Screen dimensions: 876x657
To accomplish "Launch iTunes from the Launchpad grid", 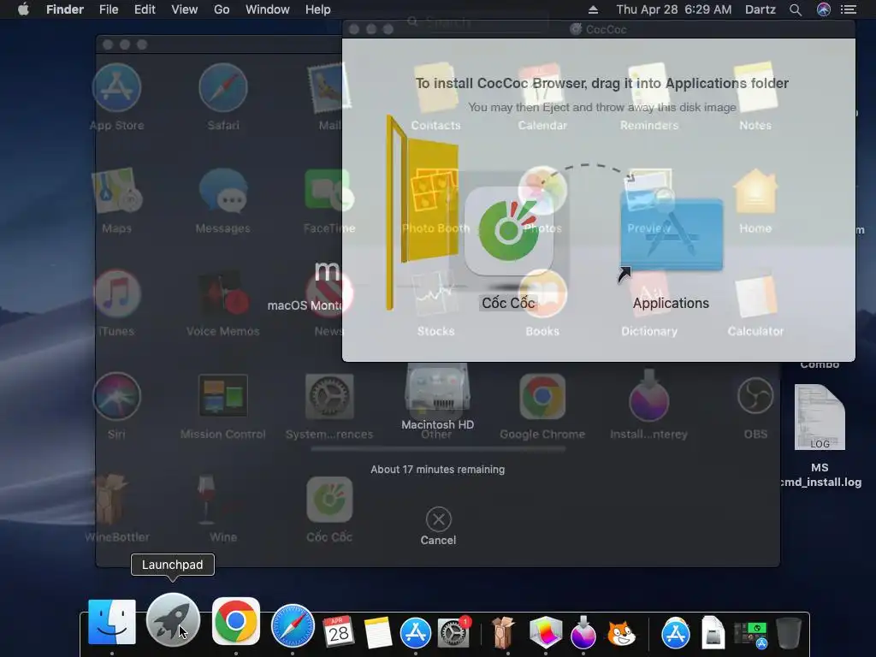I will coord(116,294).
